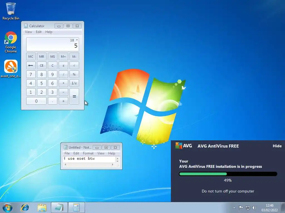The image size is (285, 213).
Task: Click the calculator equals key
Action: point(74,96)
